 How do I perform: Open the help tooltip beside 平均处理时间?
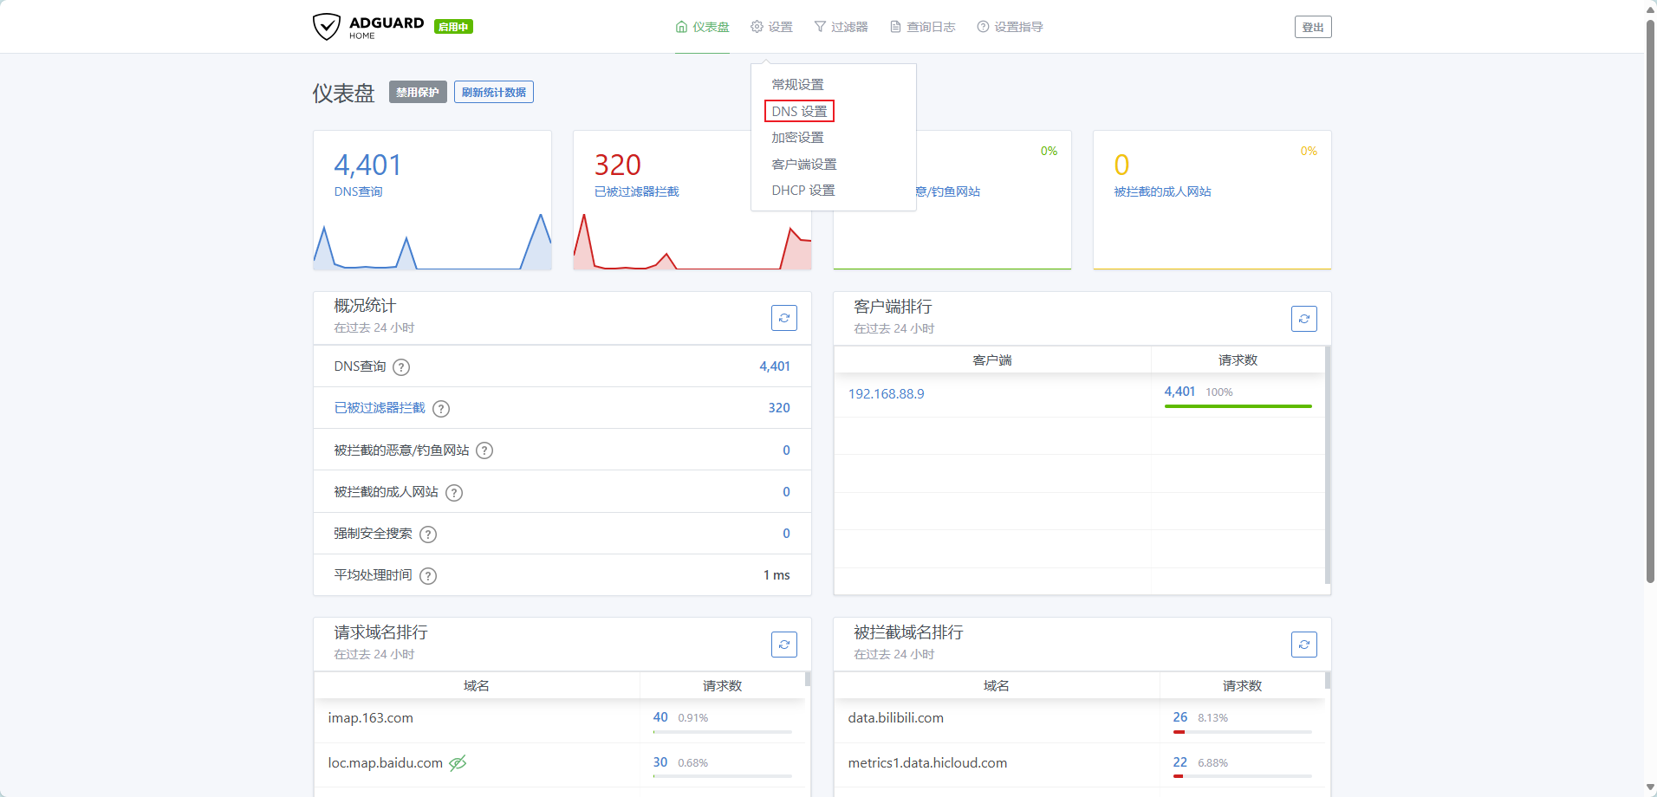tap(427, 575)
